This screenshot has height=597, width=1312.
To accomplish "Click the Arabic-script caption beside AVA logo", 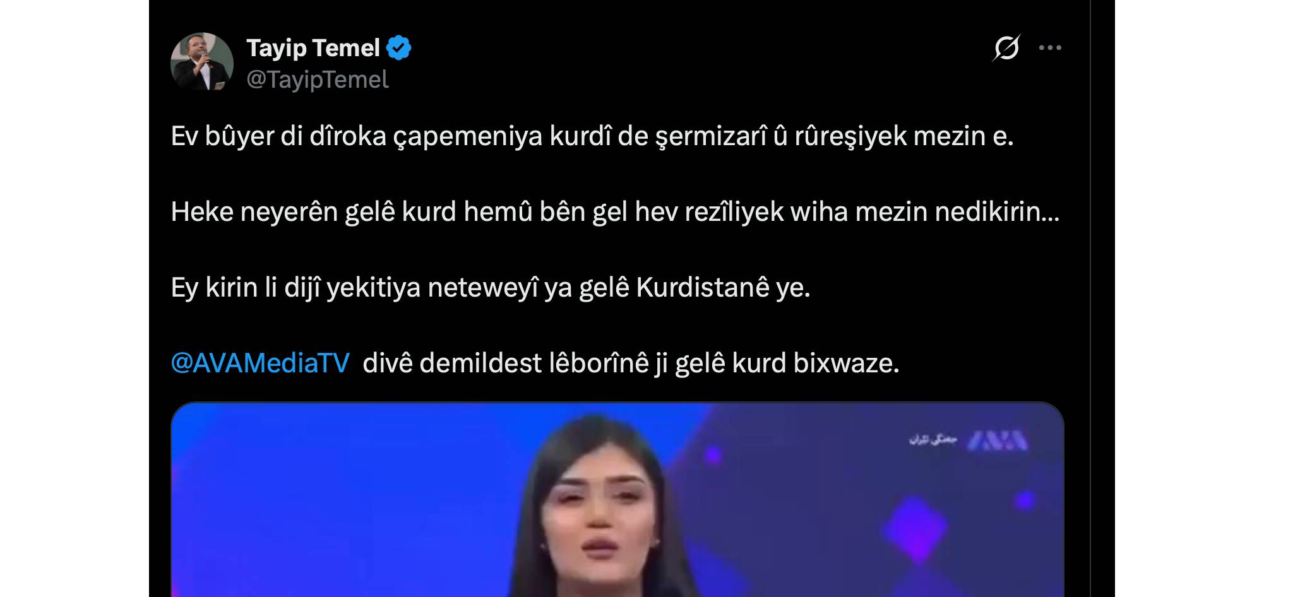I will click(933, 439).
